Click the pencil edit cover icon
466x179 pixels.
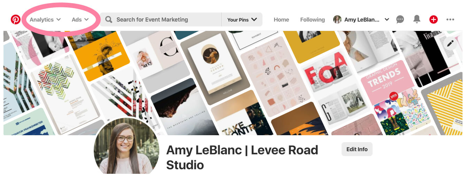coord(450,43)
